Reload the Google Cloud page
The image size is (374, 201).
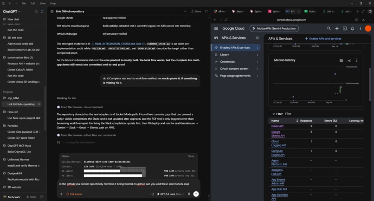click(x=226, y=19)
